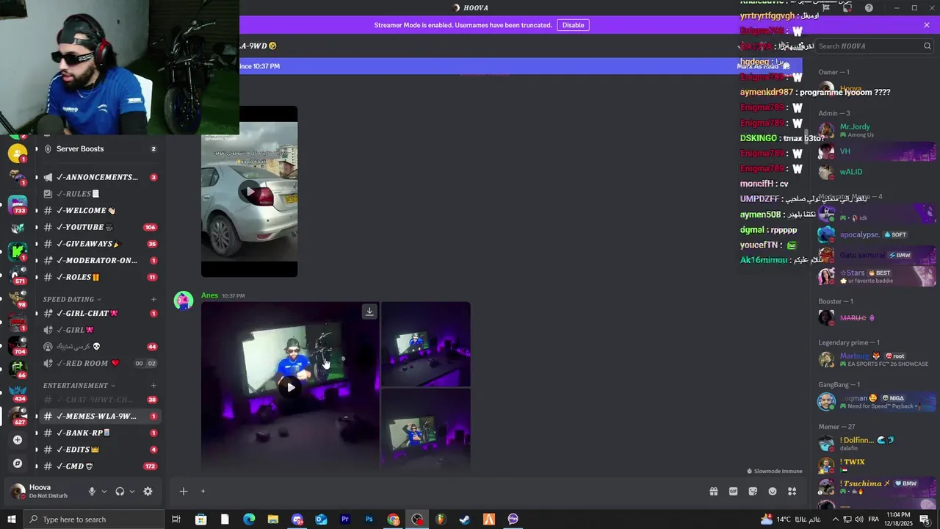Open the GIVEAWAYS channel
Viewport: 940px width, 529px height.
click(x=99, y=244)
